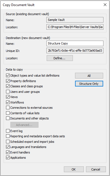The image size is (110, 176).
Task: Click the source Location path field
Action: (75, 27)
